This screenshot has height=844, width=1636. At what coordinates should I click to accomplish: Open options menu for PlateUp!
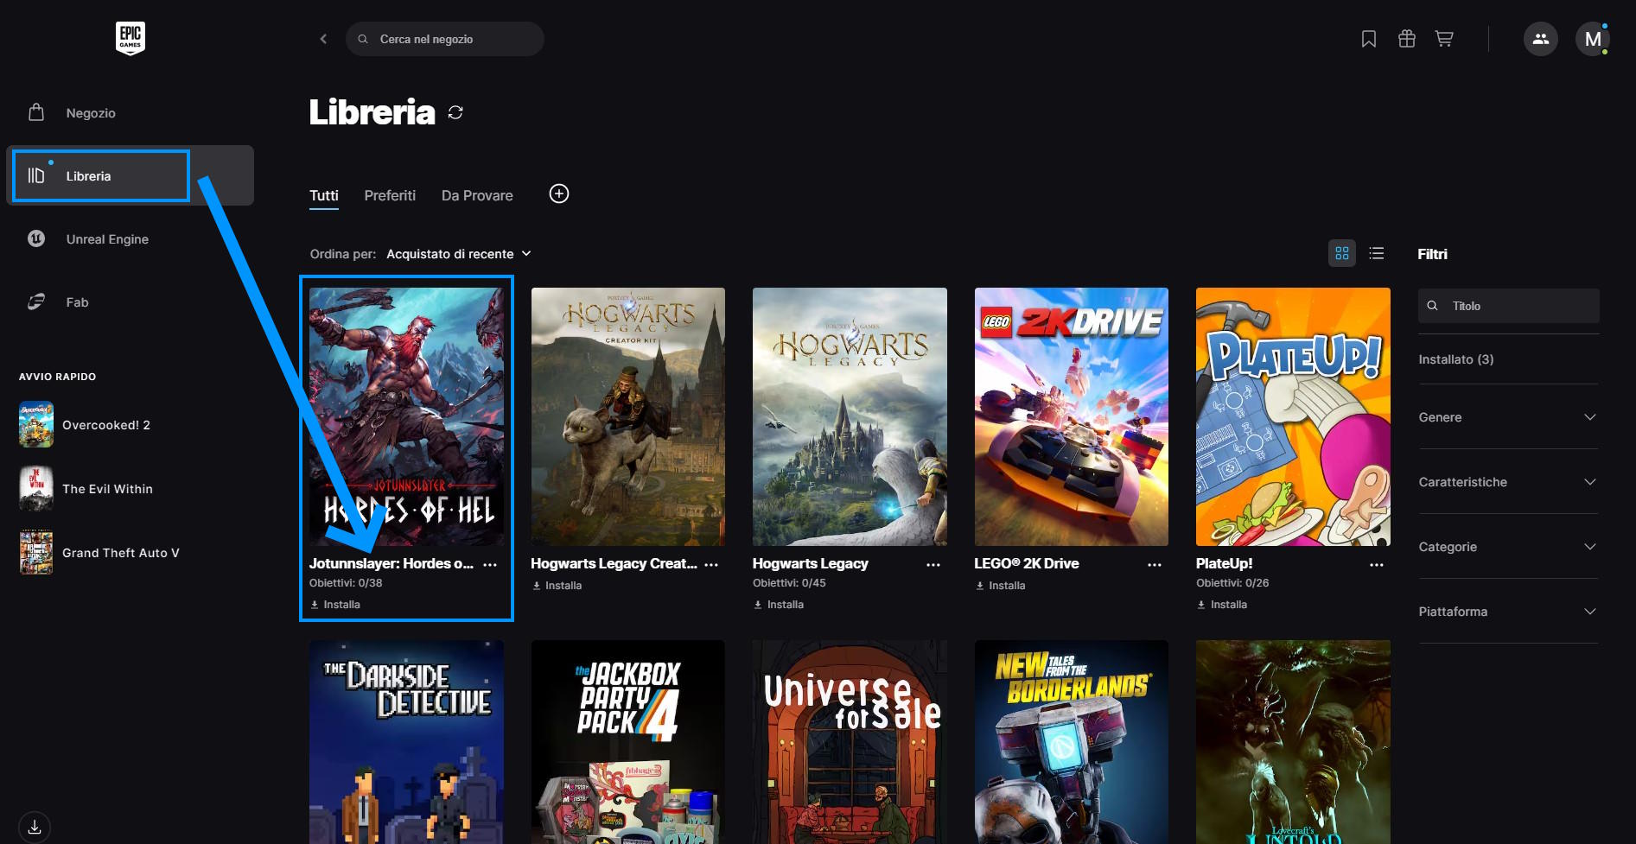pyautogui.click(x=1377, y=564)
